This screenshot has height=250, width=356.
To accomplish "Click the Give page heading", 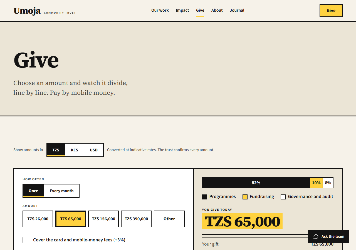I will coord(36,60).
